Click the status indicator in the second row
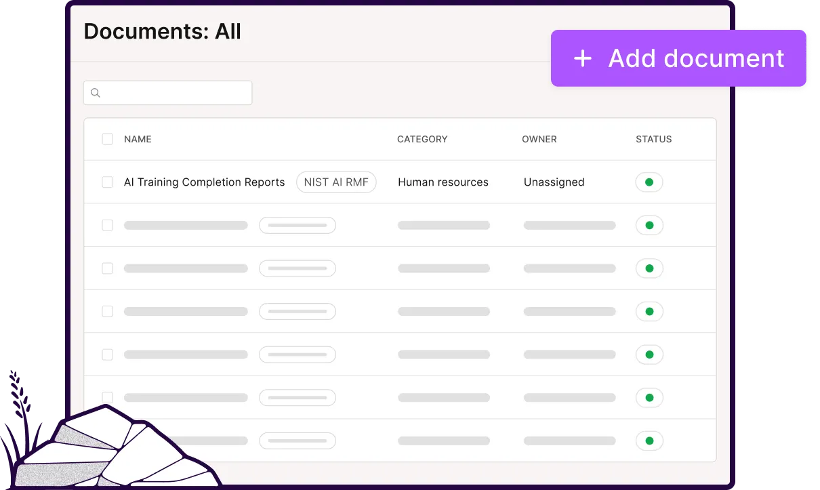 tap(649, 225)
